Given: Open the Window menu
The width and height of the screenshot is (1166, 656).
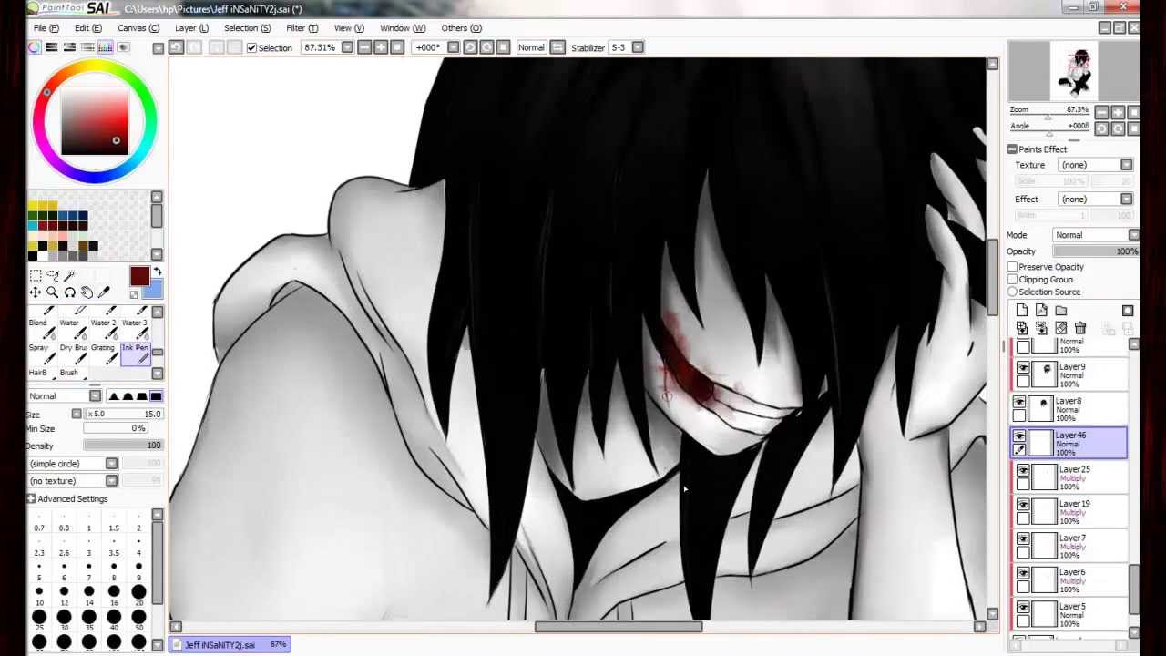Looking at the screenshot, I should tap(402, 28).
